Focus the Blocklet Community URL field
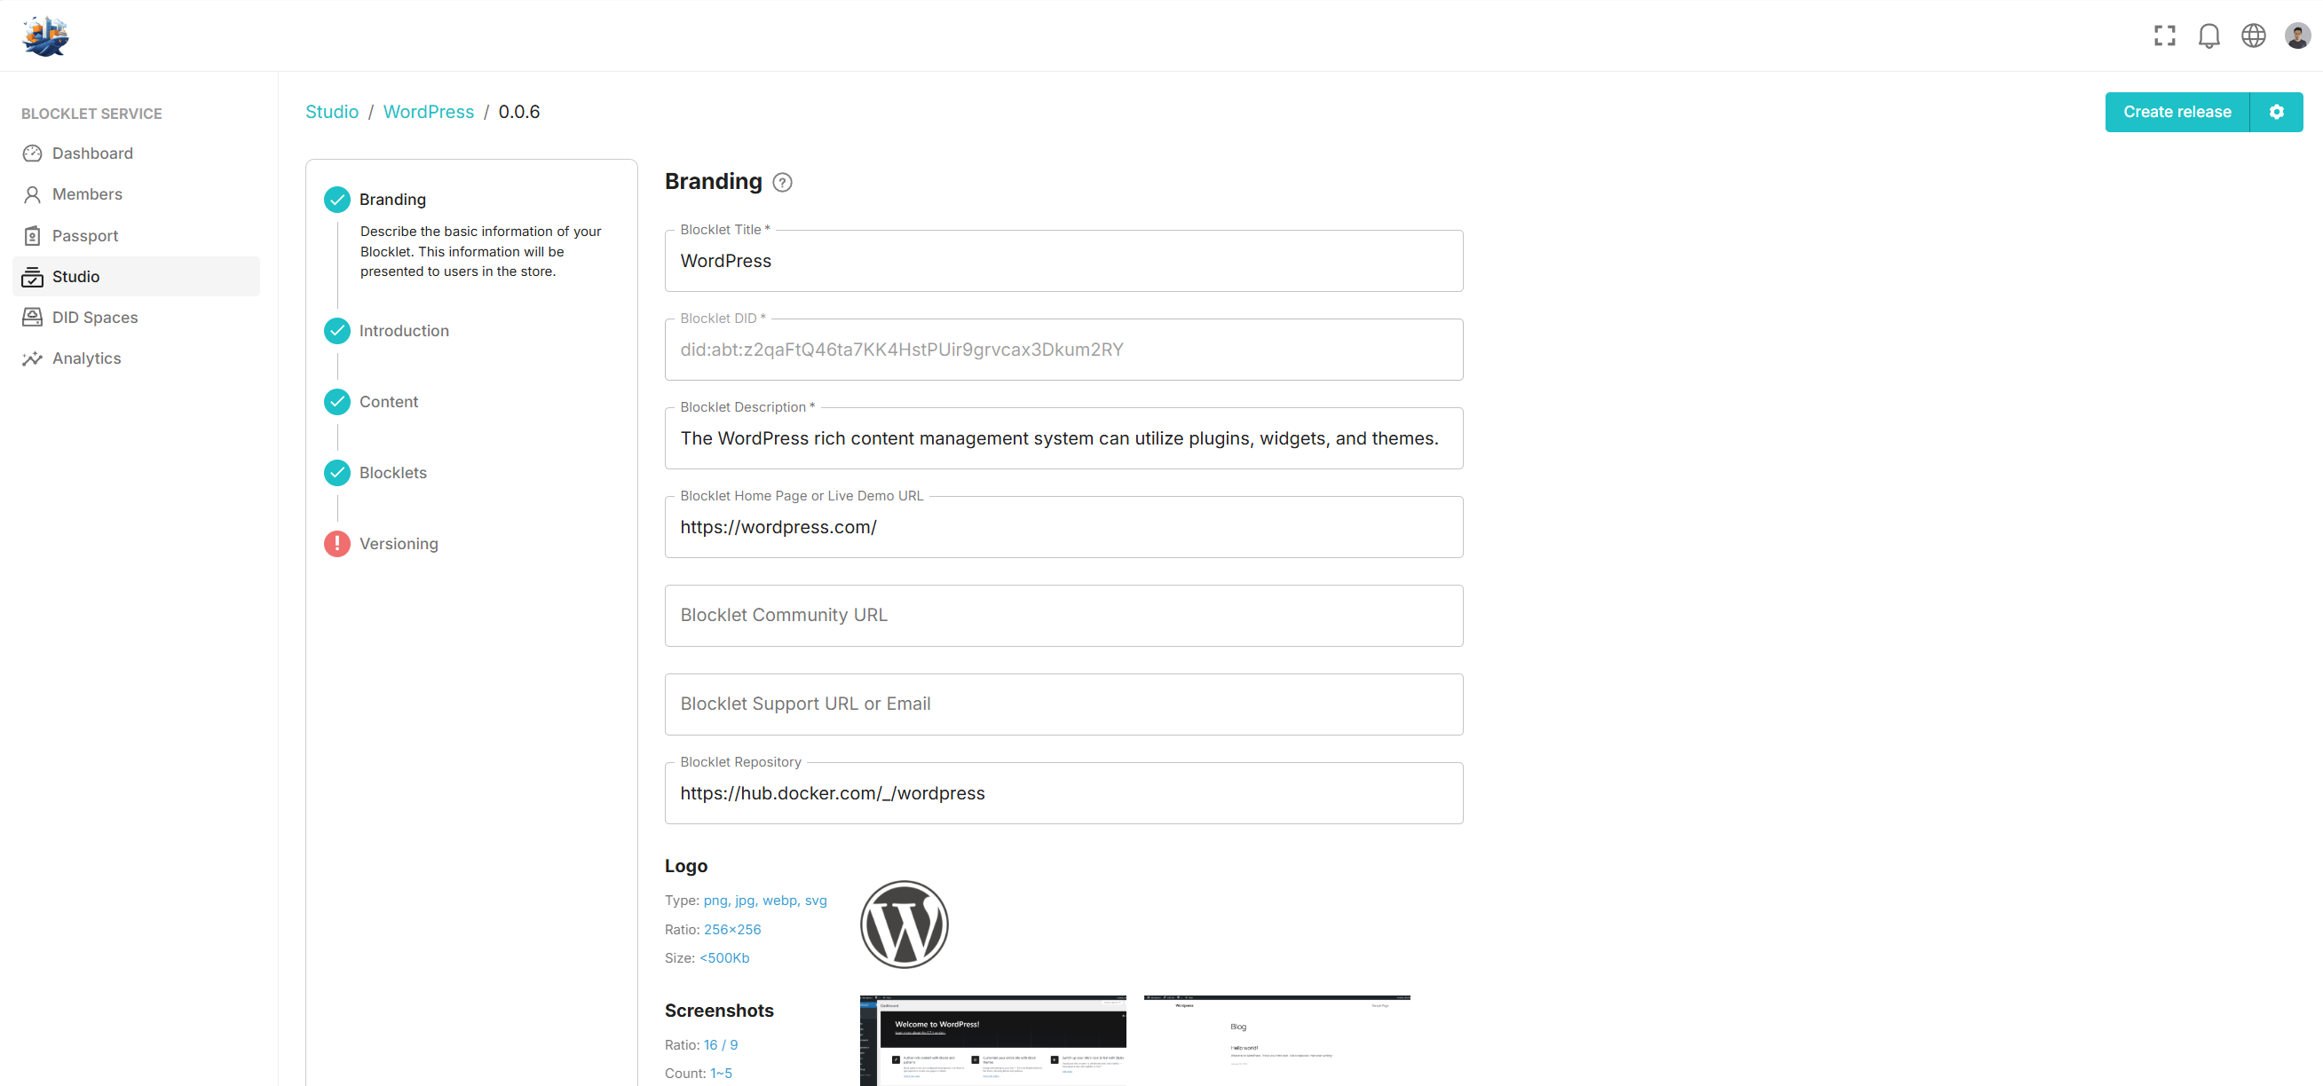2323x1086 pixels. (x=1063, y=615)
